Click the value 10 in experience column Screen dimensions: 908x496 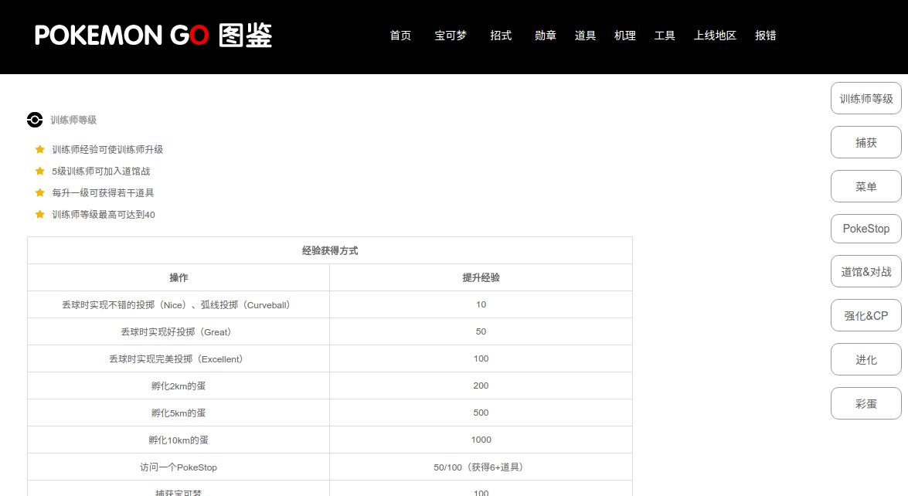click(x=481, y=304)
